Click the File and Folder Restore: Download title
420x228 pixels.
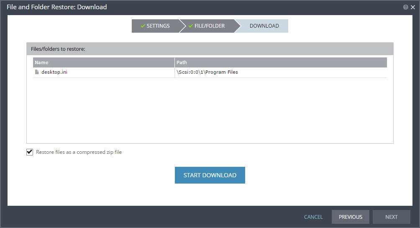click(x=57, y=7)
